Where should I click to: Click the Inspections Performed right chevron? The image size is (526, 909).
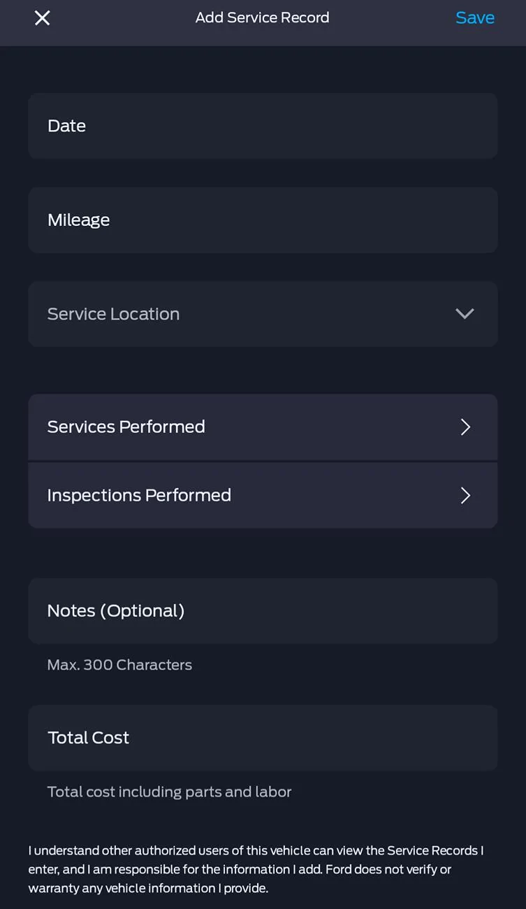(465, 496)
